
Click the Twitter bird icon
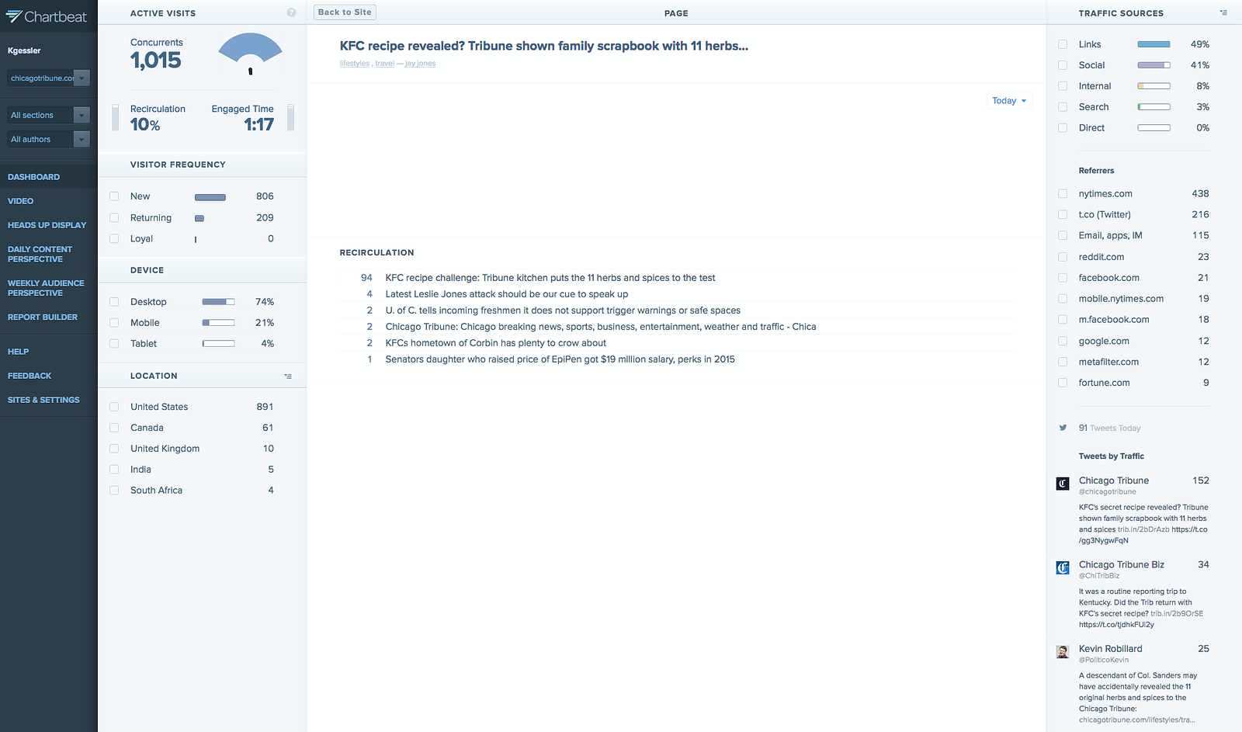[x=1063, y=428]
